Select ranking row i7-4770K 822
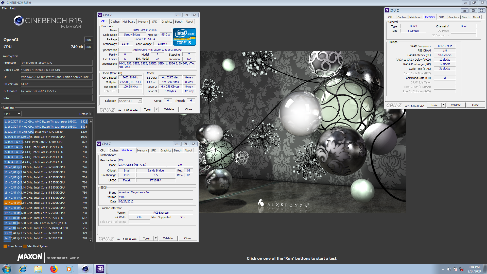Image resolution: width=487 pixels, height=274 pixels. (x=46, y=142)
